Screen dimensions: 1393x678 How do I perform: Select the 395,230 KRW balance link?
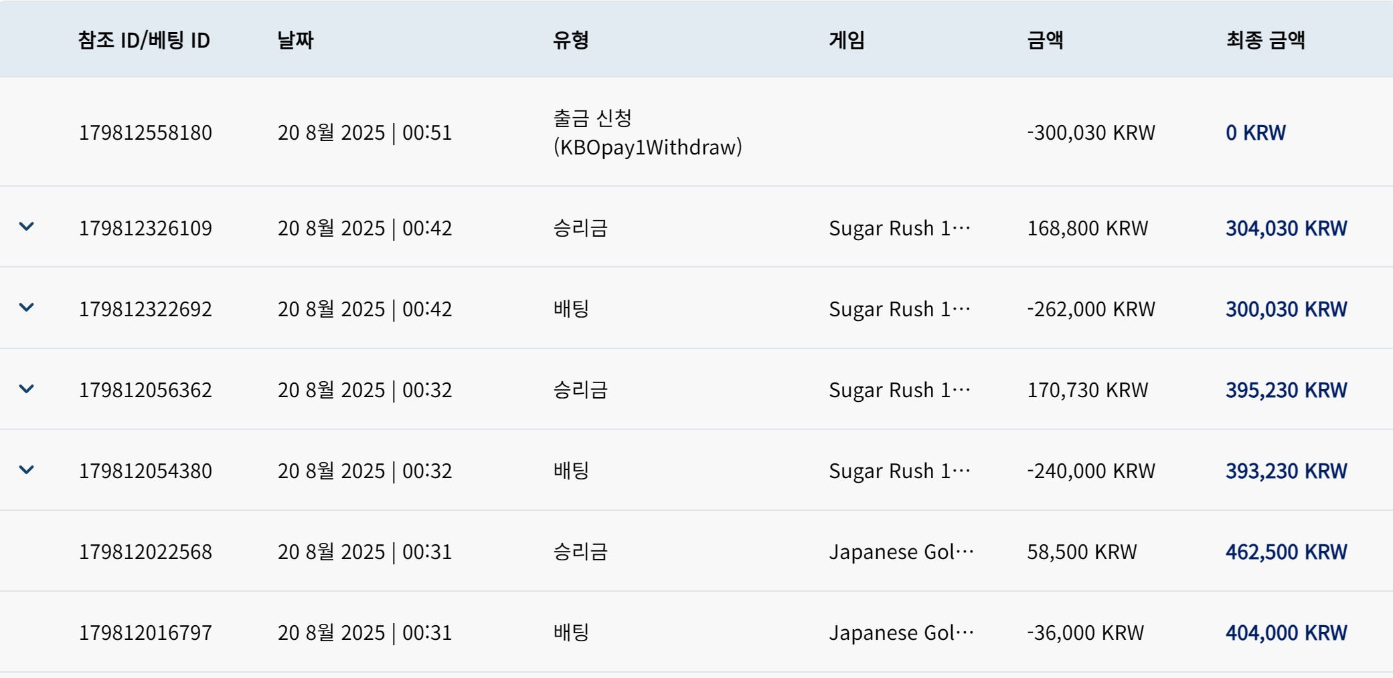click(1286, 390)
